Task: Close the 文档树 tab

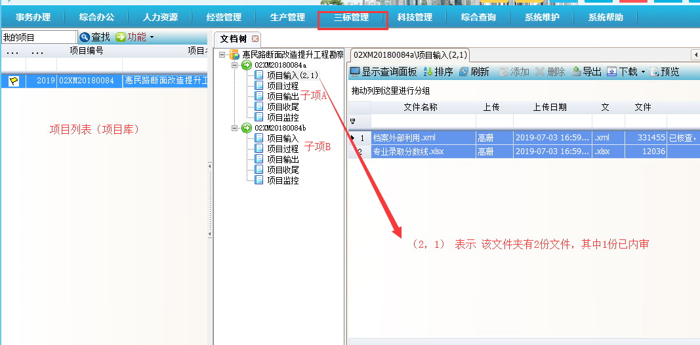Action: click(x=255, y=39)
